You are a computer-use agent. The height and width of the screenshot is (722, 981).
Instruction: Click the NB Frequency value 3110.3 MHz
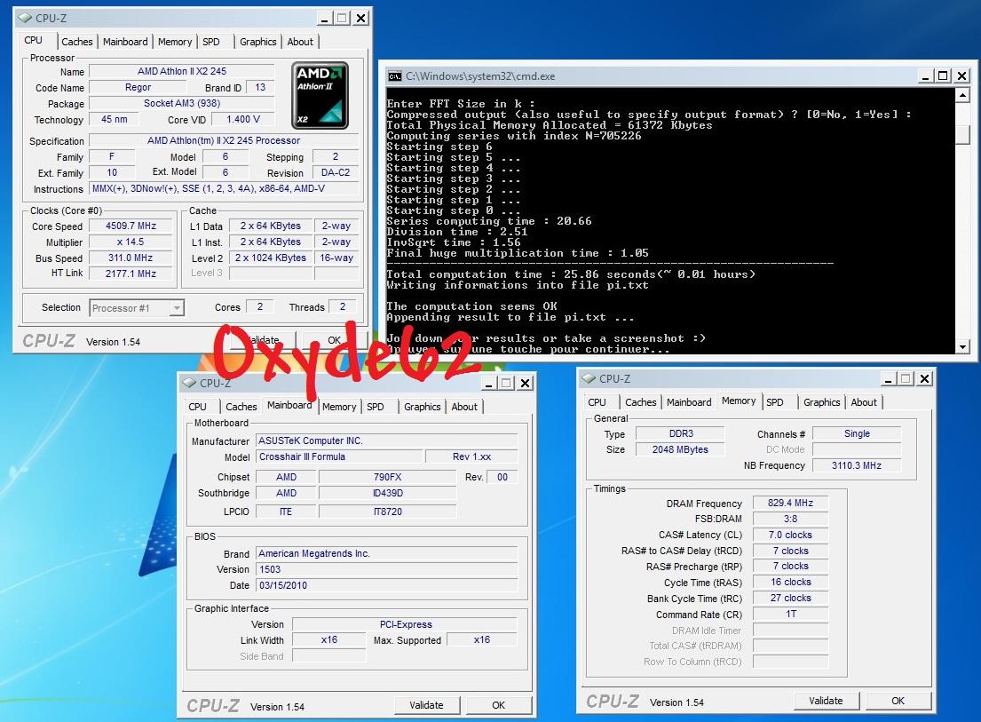click(857, 465)
